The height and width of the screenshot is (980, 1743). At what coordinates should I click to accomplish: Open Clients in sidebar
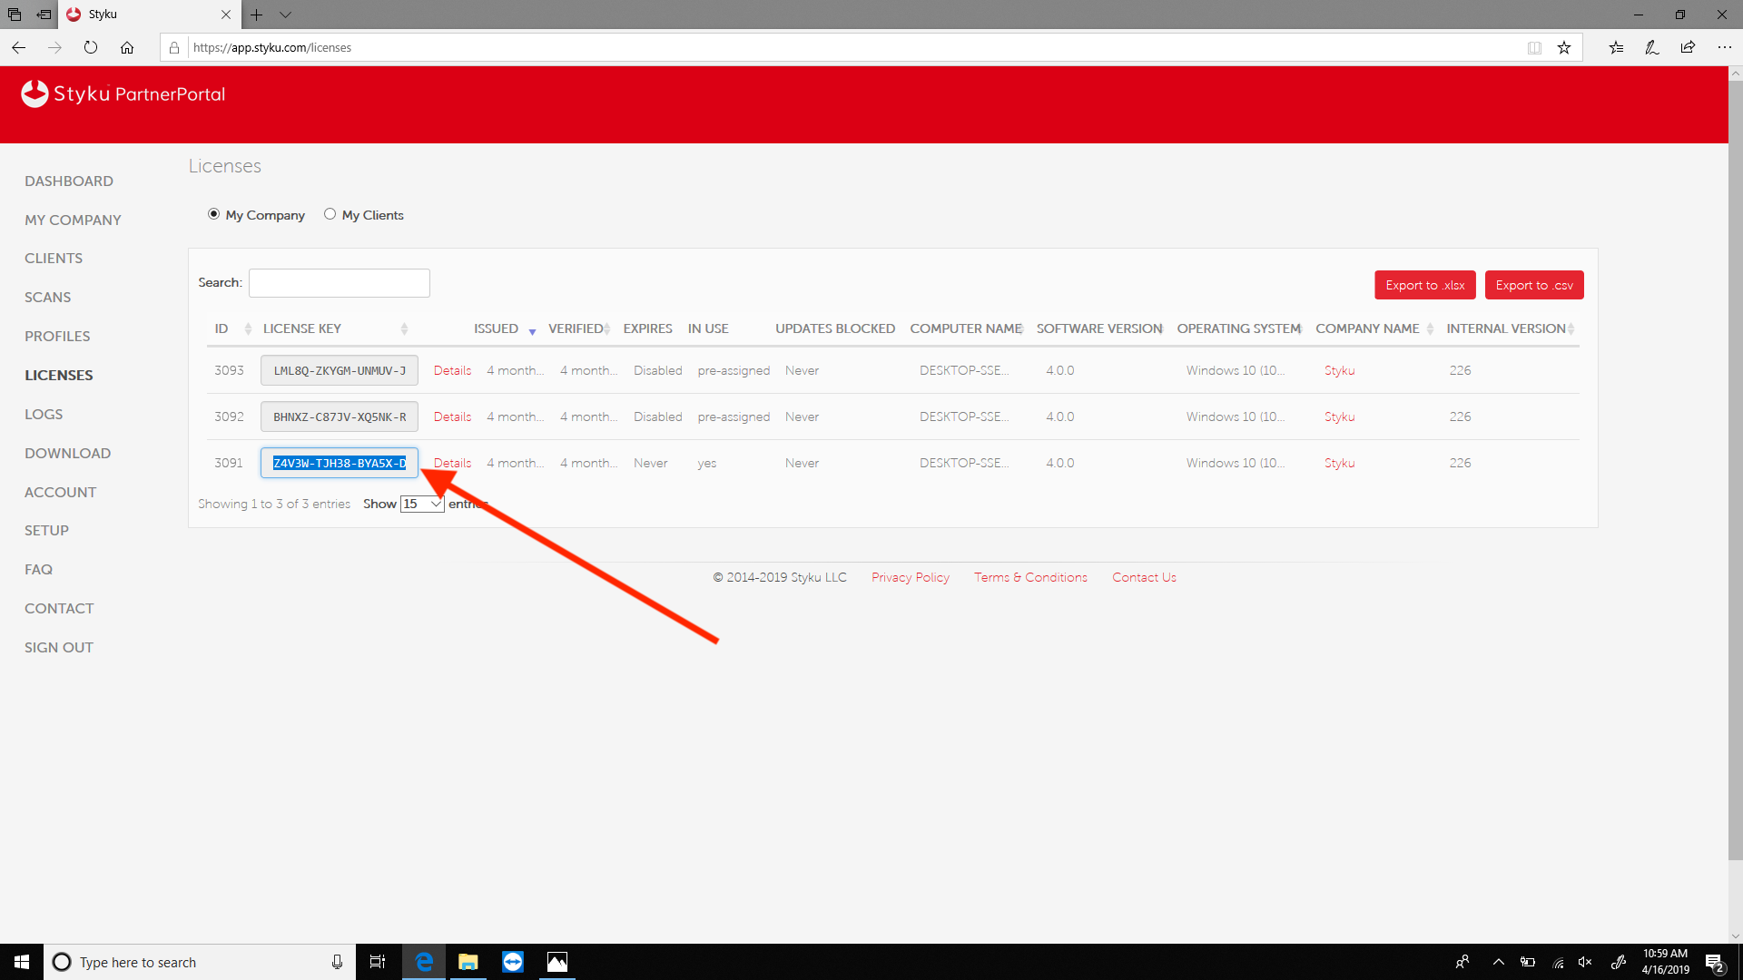pos(54,258)
